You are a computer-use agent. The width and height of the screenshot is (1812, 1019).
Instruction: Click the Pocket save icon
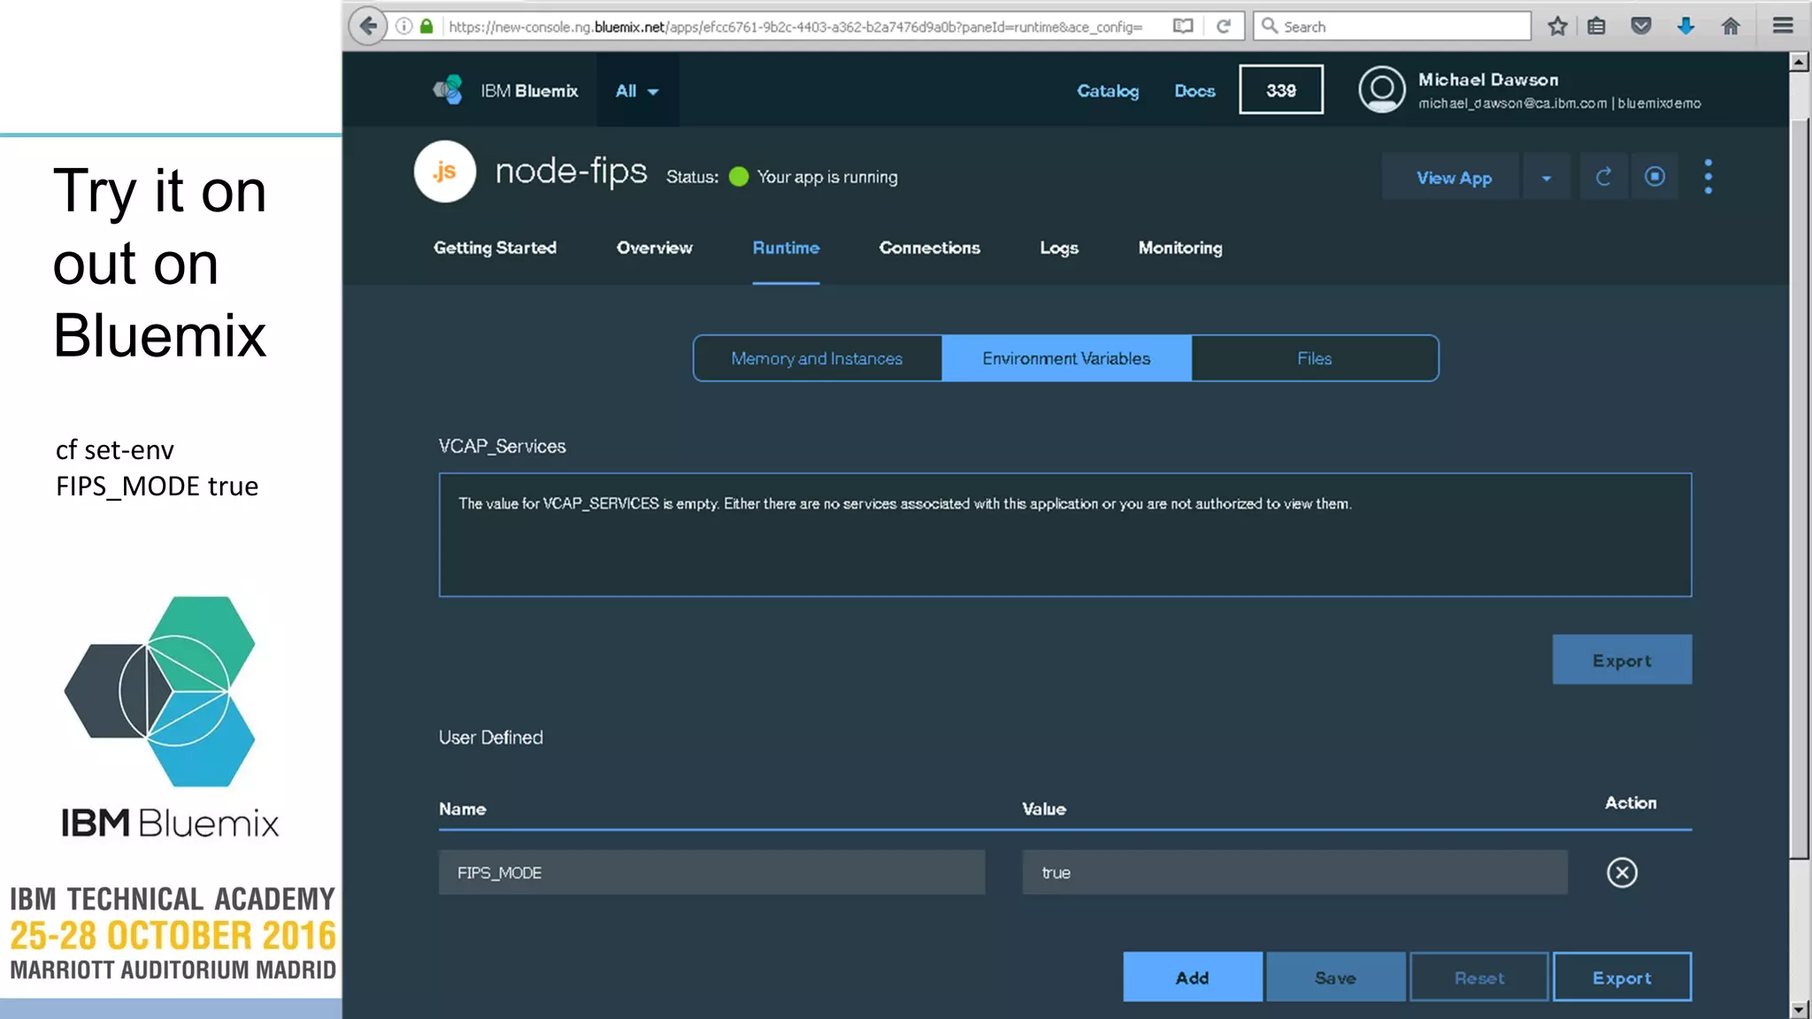[x=1641, y=27]
